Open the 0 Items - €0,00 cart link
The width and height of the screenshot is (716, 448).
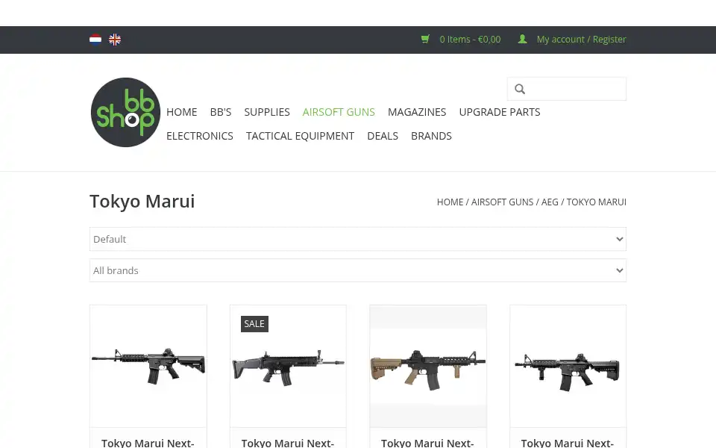[x=470, y=40]
